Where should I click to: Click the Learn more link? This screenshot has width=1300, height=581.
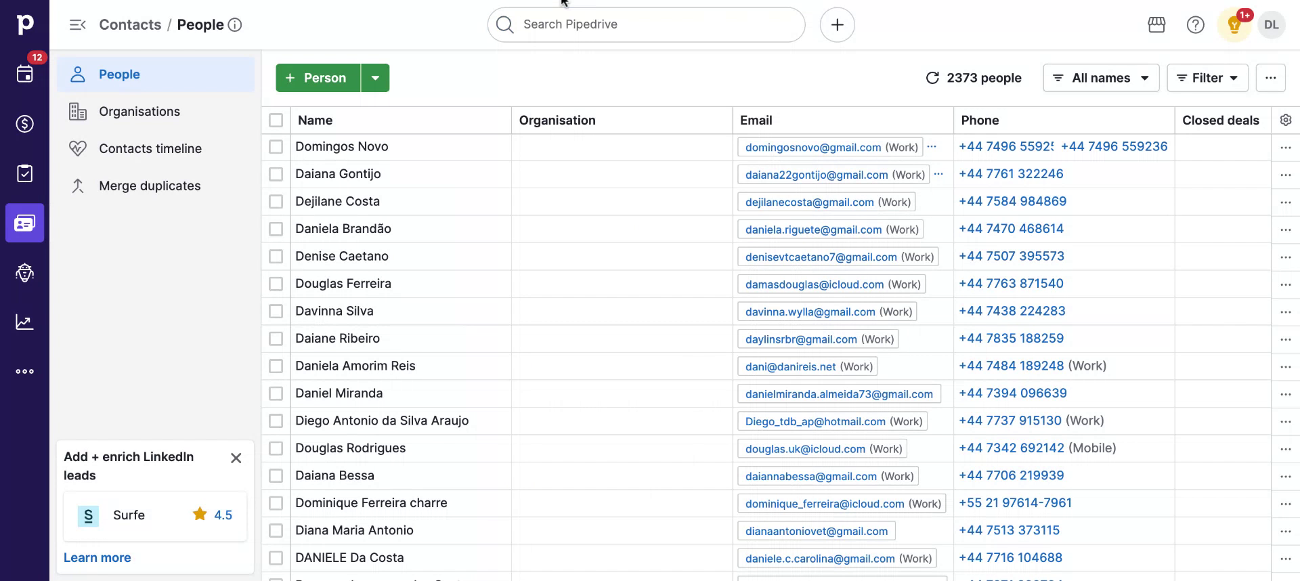tap(97, 557)
